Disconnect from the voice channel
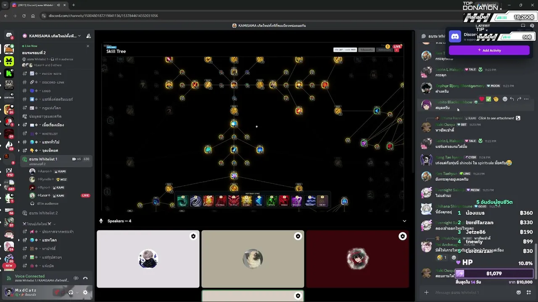The height and width of the screenshot is (302, 538). pyautogui.click(x=85, y=278)
